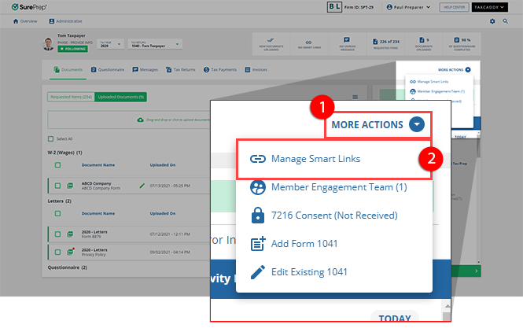Open the Tax Return 1040 - Tom Taxpayer dropdown
This screenshot has height=328, width=523.
[155, 44]
